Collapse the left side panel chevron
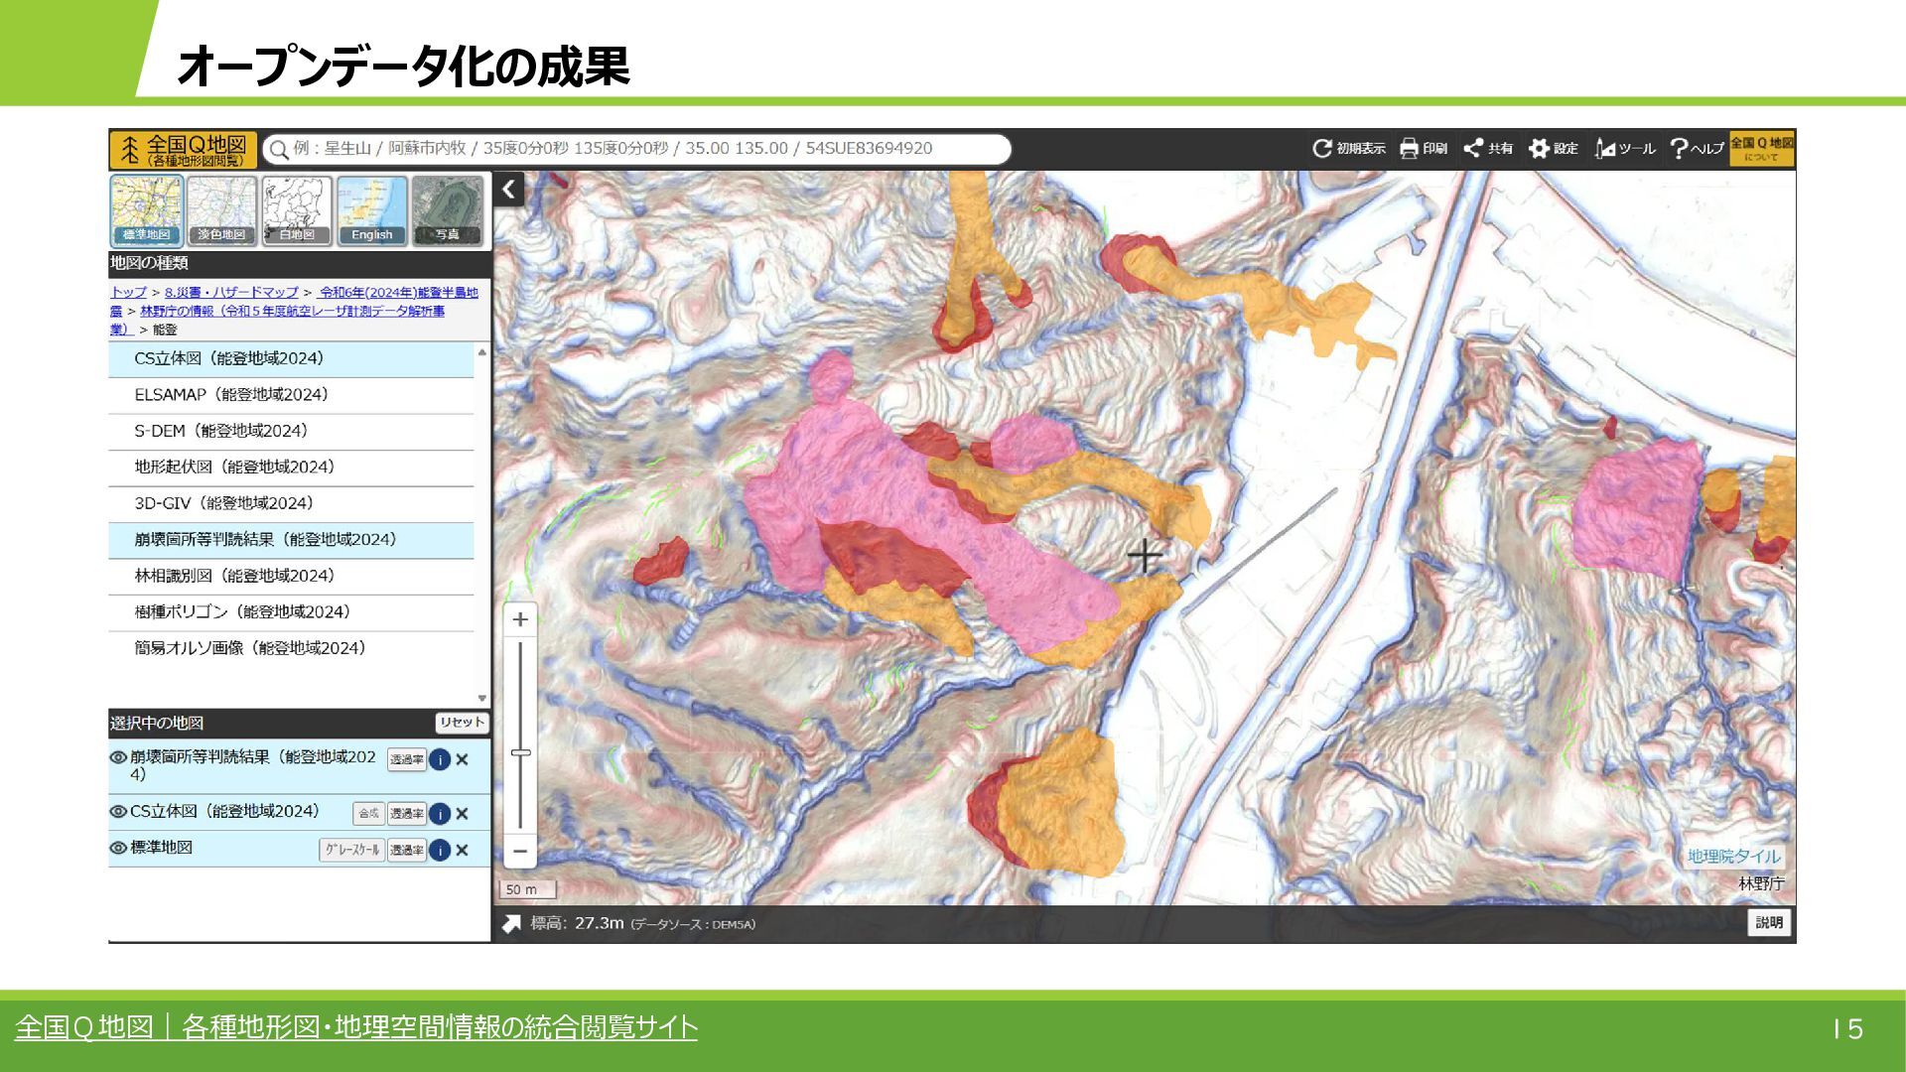The height and width of the screenshot is (1072, 1906). [x=509, y=189]
